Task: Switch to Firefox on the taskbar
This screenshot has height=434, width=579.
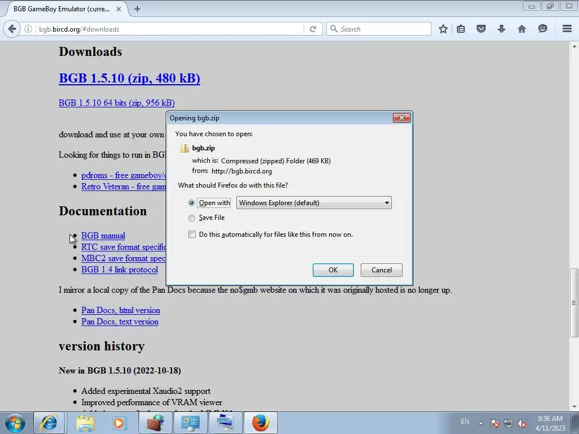Action: click(x=260, y=423)
